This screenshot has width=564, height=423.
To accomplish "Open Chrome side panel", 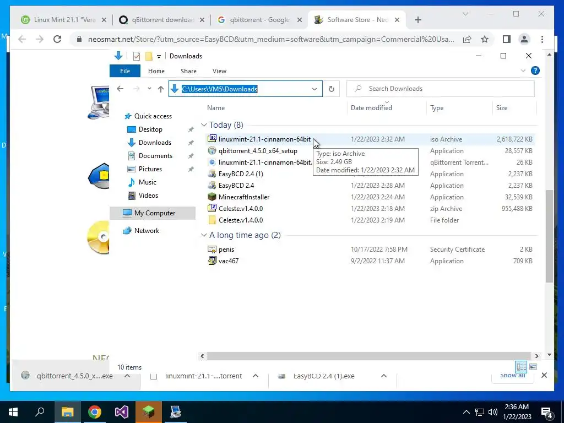I will click(507, 39).
